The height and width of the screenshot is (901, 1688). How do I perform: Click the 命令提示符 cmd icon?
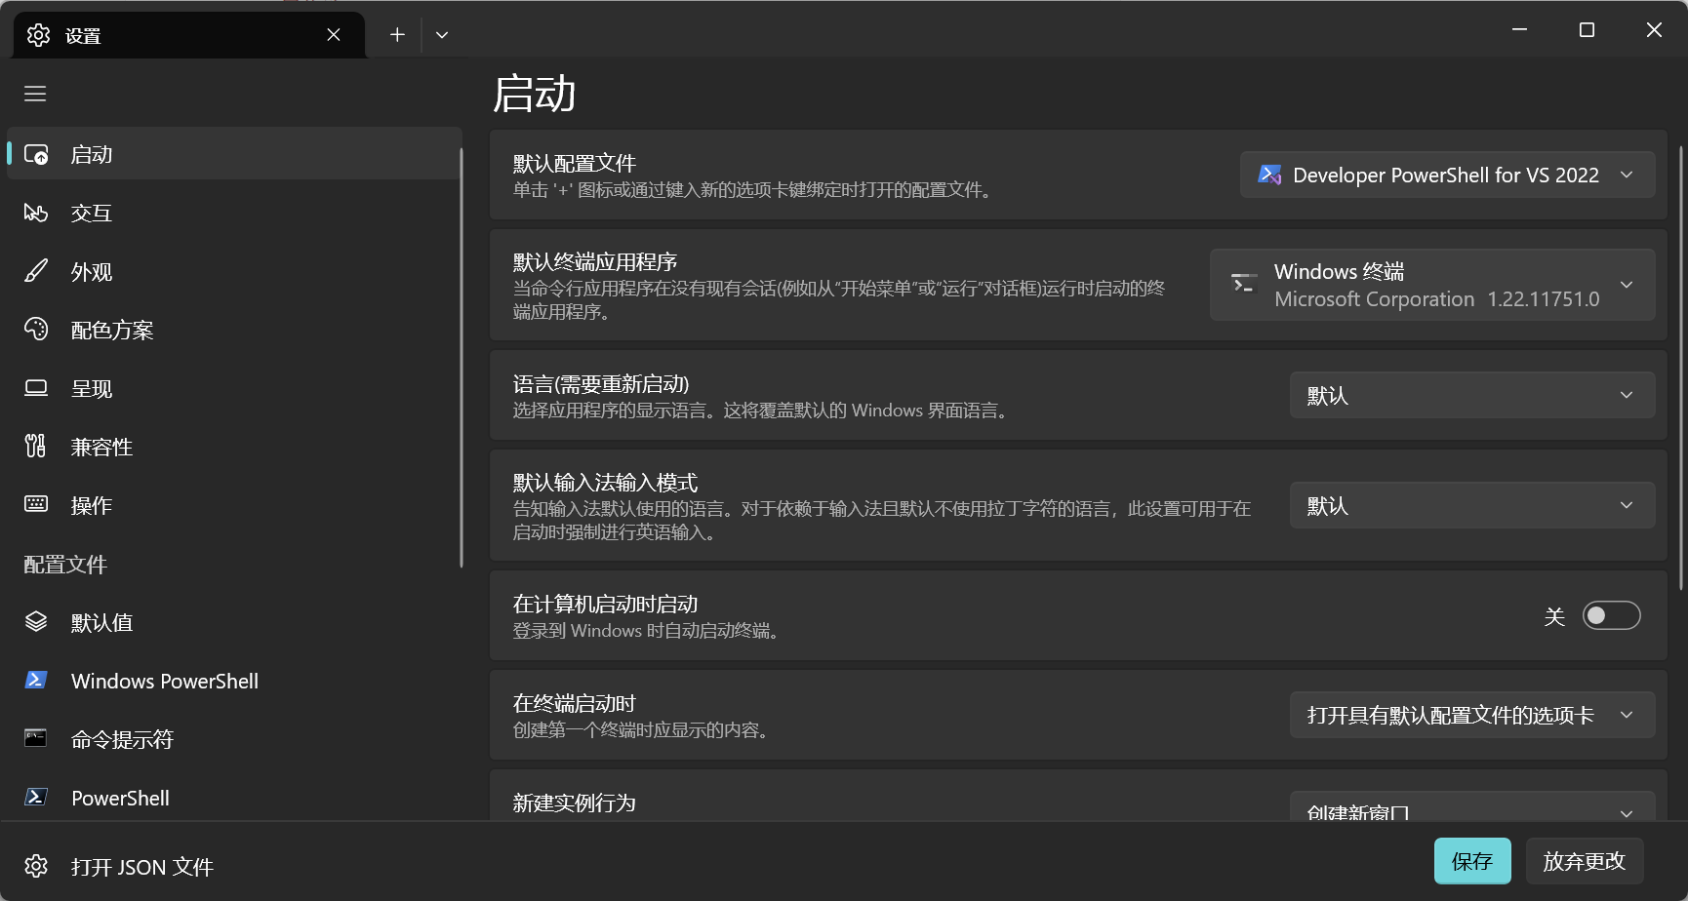tap(36, 738)
